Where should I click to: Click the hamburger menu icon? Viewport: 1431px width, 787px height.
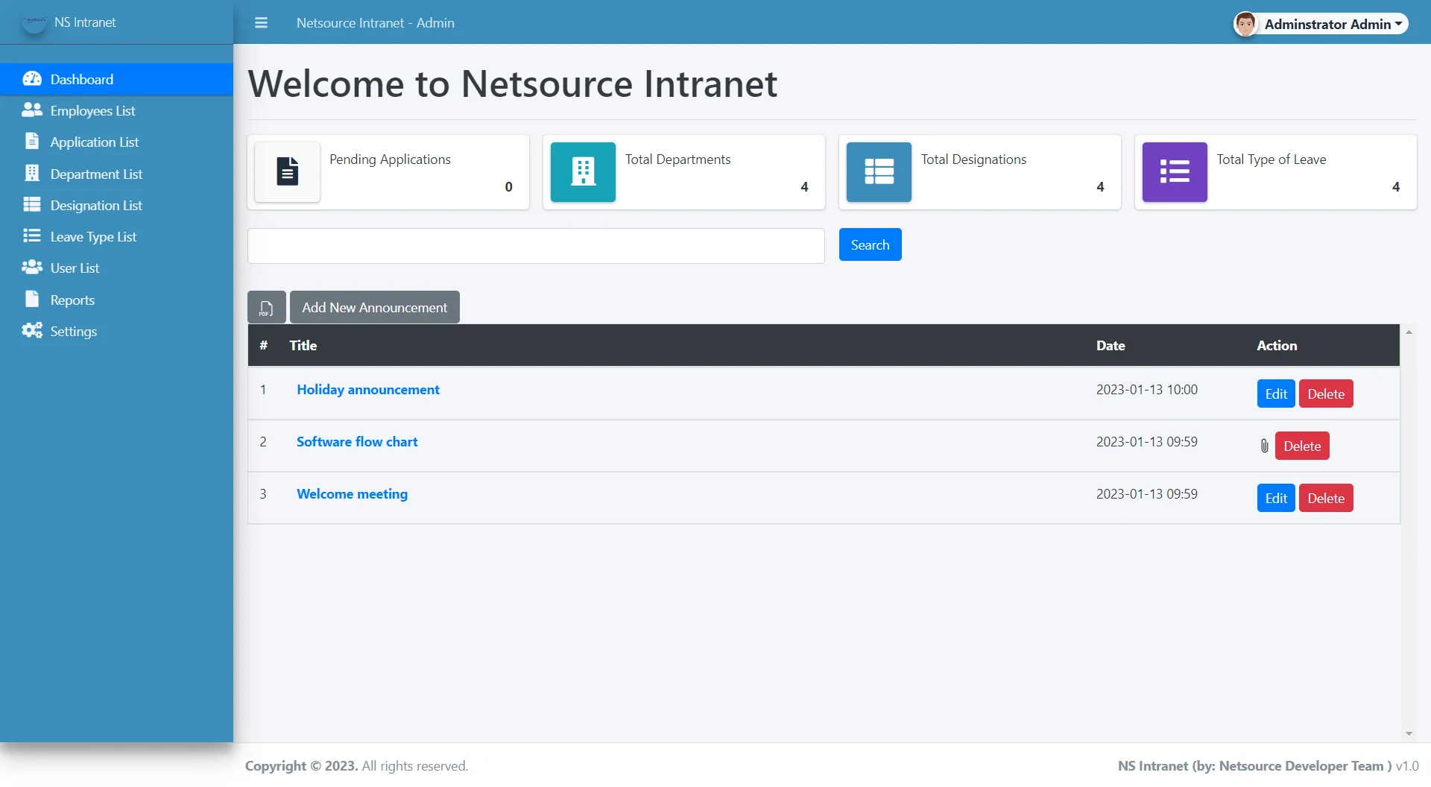click(261, 22)
